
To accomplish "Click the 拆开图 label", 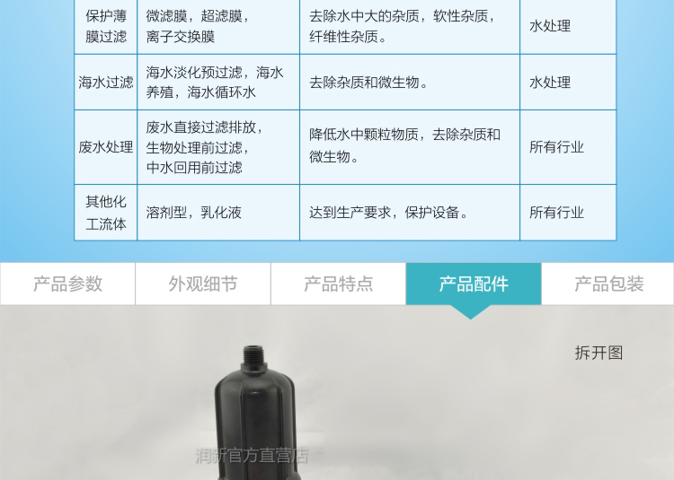I will [x=599, y=353].
